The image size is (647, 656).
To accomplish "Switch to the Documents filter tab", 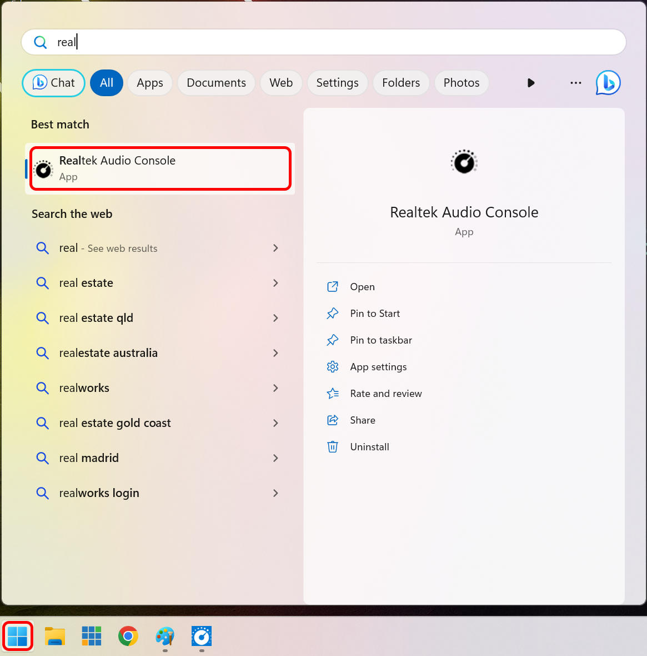I will coord(216,82).
